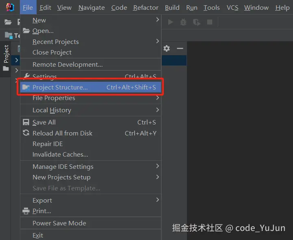Expand the Local History submenu arrow
Image resolution: width=293 pixels, height=240 pixels.
click(x=158, y=110)
